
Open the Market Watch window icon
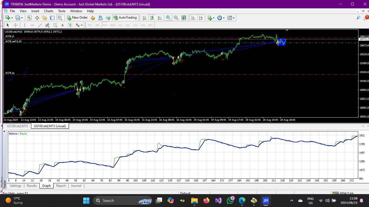[29, 18]
